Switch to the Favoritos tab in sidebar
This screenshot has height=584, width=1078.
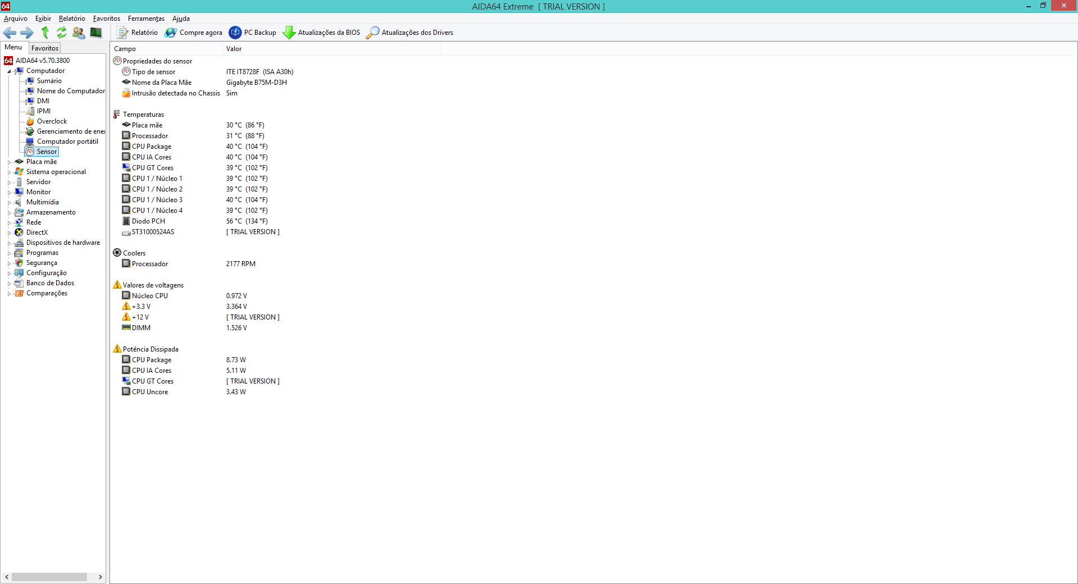45,48
